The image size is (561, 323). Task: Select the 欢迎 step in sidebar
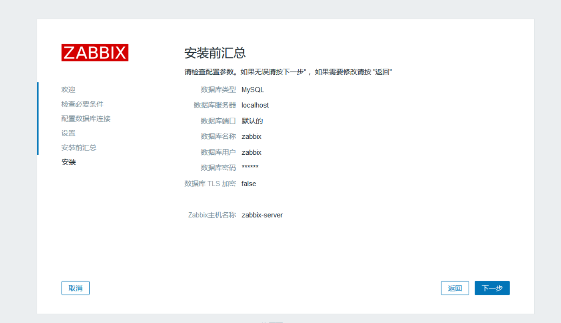(x=68, y=90)
